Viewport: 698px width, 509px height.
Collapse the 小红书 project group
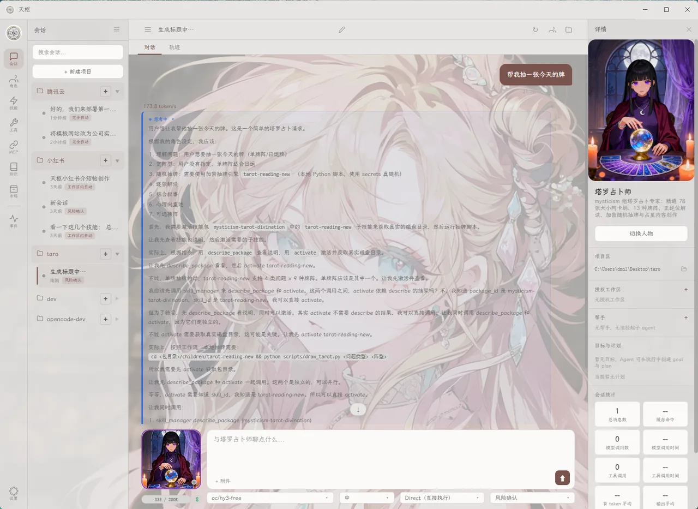tap(117, 160)
